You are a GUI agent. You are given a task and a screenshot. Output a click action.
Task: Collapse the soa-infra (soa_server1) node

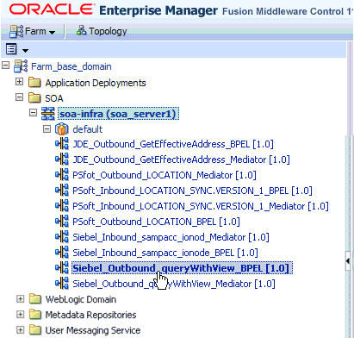coord(34,113)
